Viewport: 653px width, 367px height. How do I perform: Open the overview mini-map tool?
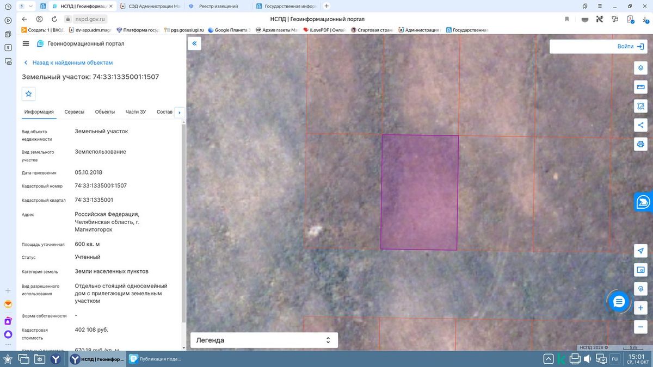pos(640,270)
